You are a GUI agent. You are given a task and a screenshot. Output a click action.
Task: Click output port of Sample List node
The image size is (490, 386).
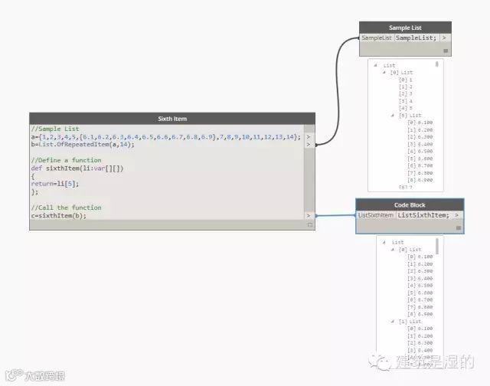coord(444,38)
